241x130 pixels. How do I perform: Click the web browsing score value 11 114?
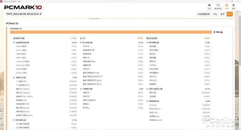point(74,120)
